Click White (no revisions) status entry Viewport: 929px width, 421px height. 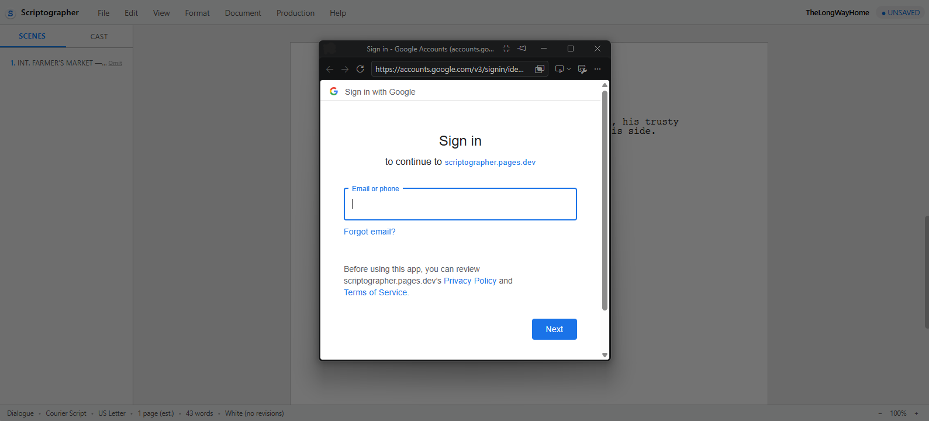pos(254,413)
